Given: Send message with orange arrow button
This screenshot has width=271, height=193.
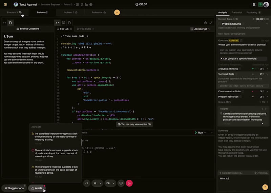Looking at the screenshot, I should [265, 187].
